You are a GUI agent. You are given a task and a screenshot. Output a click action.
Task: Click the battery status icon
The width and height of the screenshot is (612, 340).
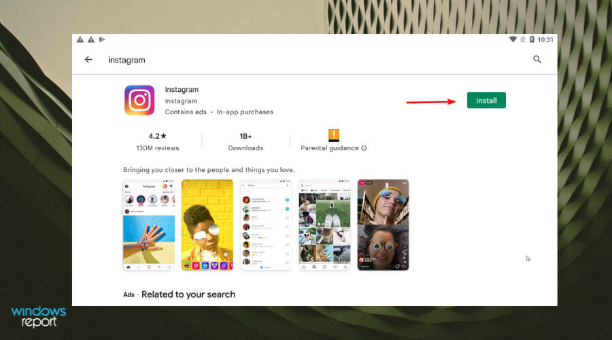click(x=532, y=39)
